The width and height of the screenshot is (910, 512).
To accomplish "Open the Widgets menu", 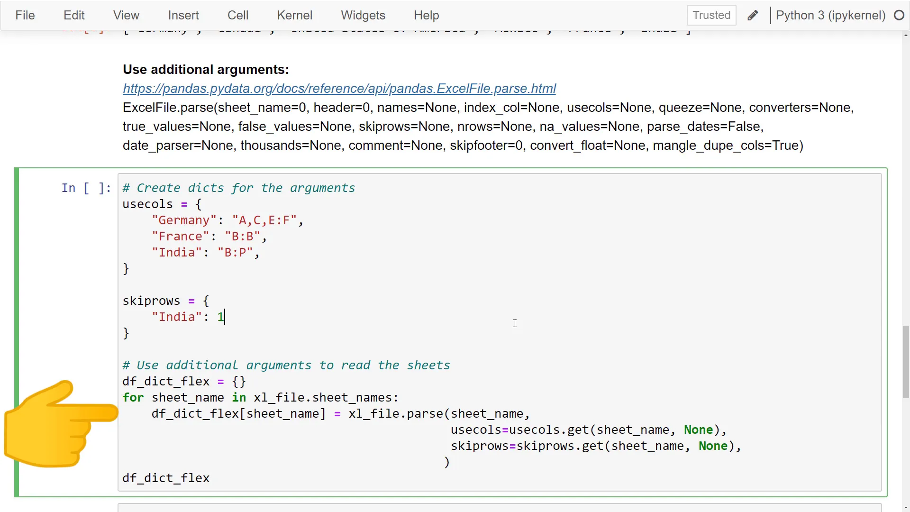I will pos(363,16).
